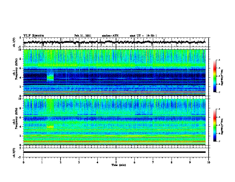Click the "Time (min)" axis title
Image resolution: width=235 pixels, height=182 pixels.
[x=119, y=165]
